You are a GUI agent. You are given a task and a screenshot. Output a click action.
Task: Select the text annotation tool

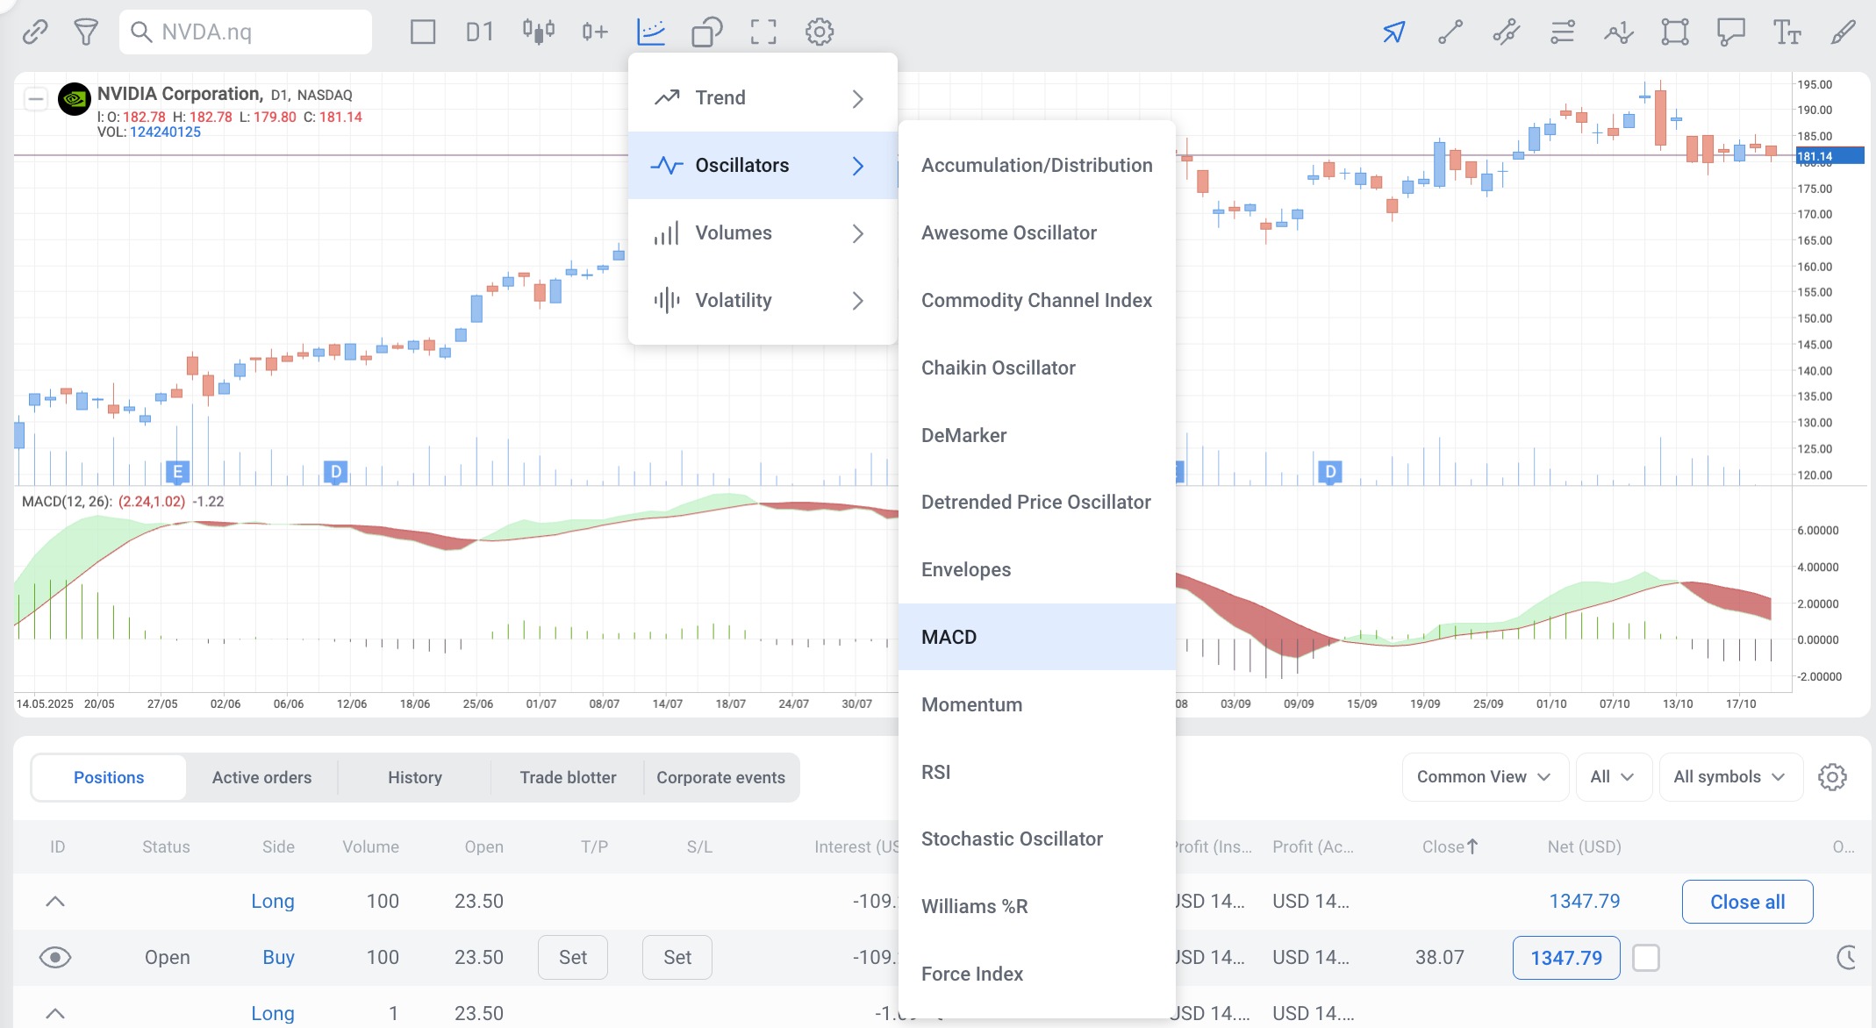pyautogui.click(x=1786, y=32)
